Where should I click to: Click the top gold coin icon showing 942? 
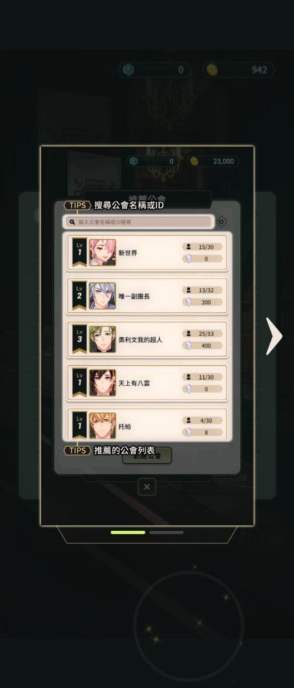point(212,69)
